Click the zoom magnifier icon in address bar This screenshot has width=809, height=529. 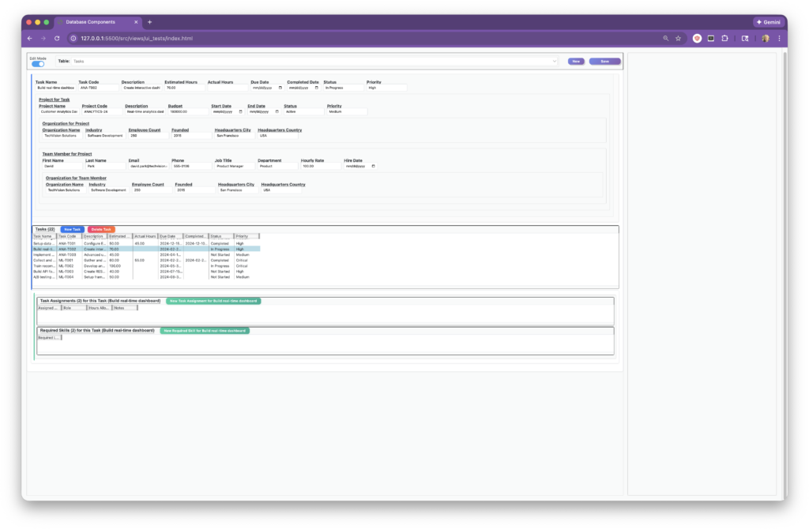tap(665, 38)
